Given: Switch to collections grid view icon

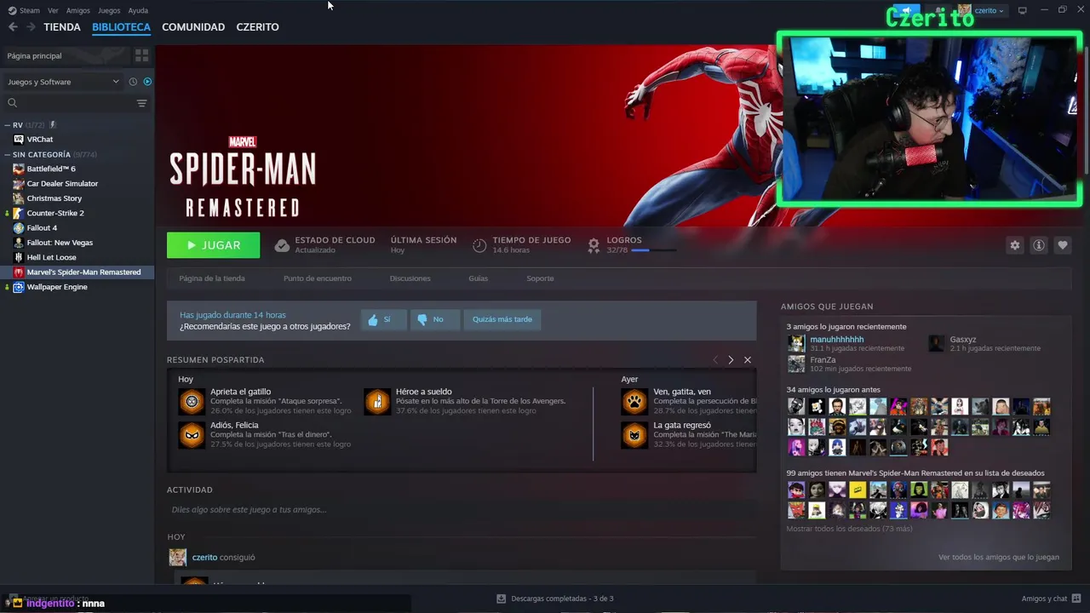Looking at the screenshot, I should click(x=141, y=55).
